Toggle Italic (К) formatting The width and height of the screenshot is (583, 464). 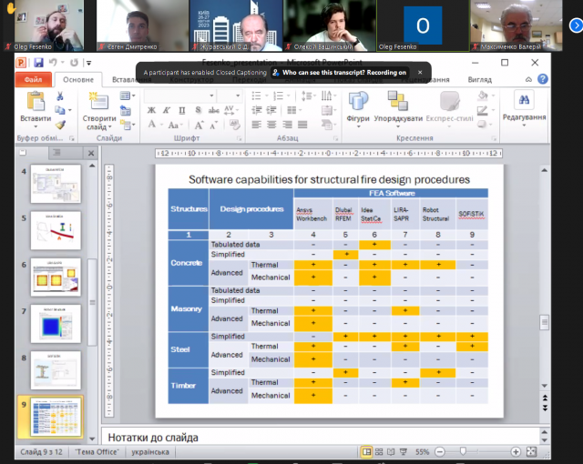point(167,110)
